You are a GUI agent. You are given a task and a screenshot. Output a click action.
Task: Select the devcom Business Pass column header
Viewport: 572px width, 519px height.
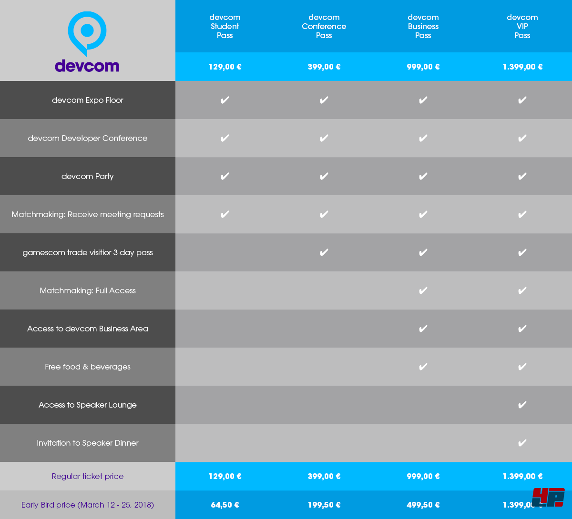click(x=423, y=26)
